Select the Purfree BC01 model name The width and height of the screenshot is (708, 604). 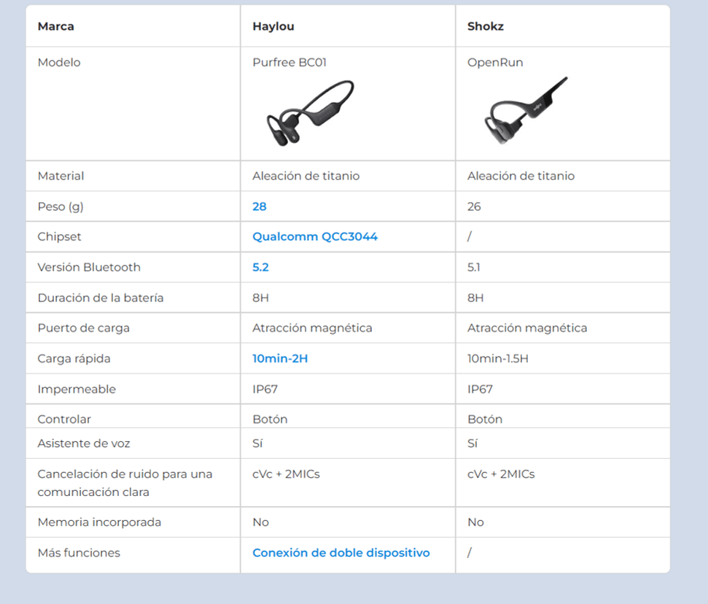coord(289,62)
